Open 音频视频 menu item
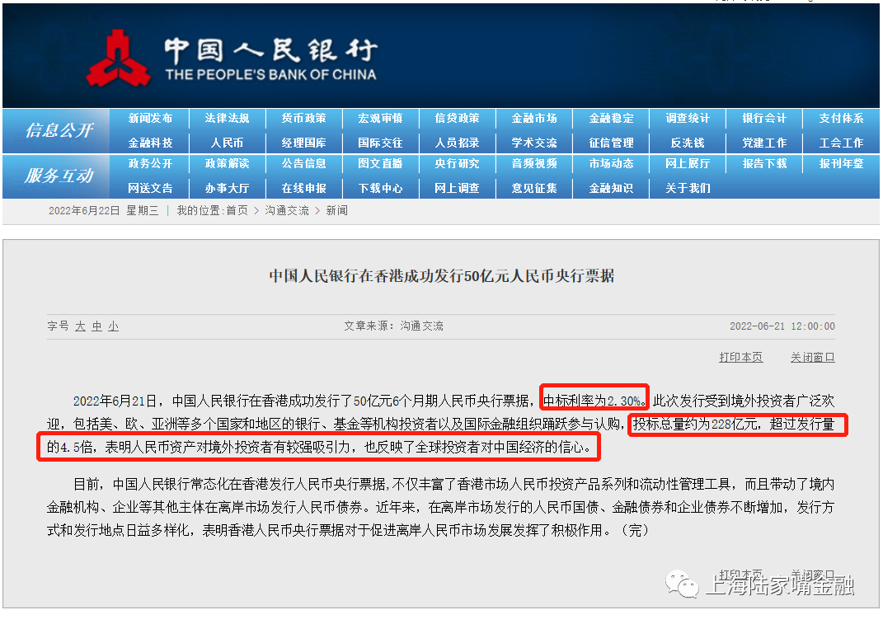The image size is (883, 624). click(534, 163)
